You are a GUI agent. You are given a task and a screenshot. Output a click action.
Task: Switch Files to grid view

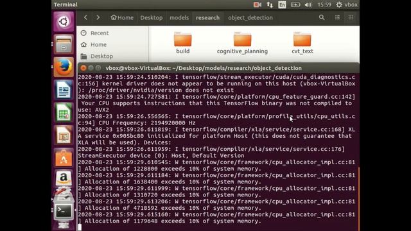[x=351, y=17]
